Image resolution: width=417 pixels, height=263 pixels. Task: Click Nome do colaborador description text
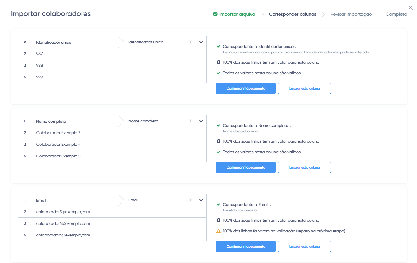[x=241, y=131]
